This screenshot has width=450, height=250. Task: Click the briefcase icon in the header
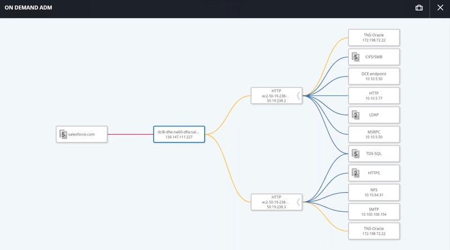(x=419, y=8)
